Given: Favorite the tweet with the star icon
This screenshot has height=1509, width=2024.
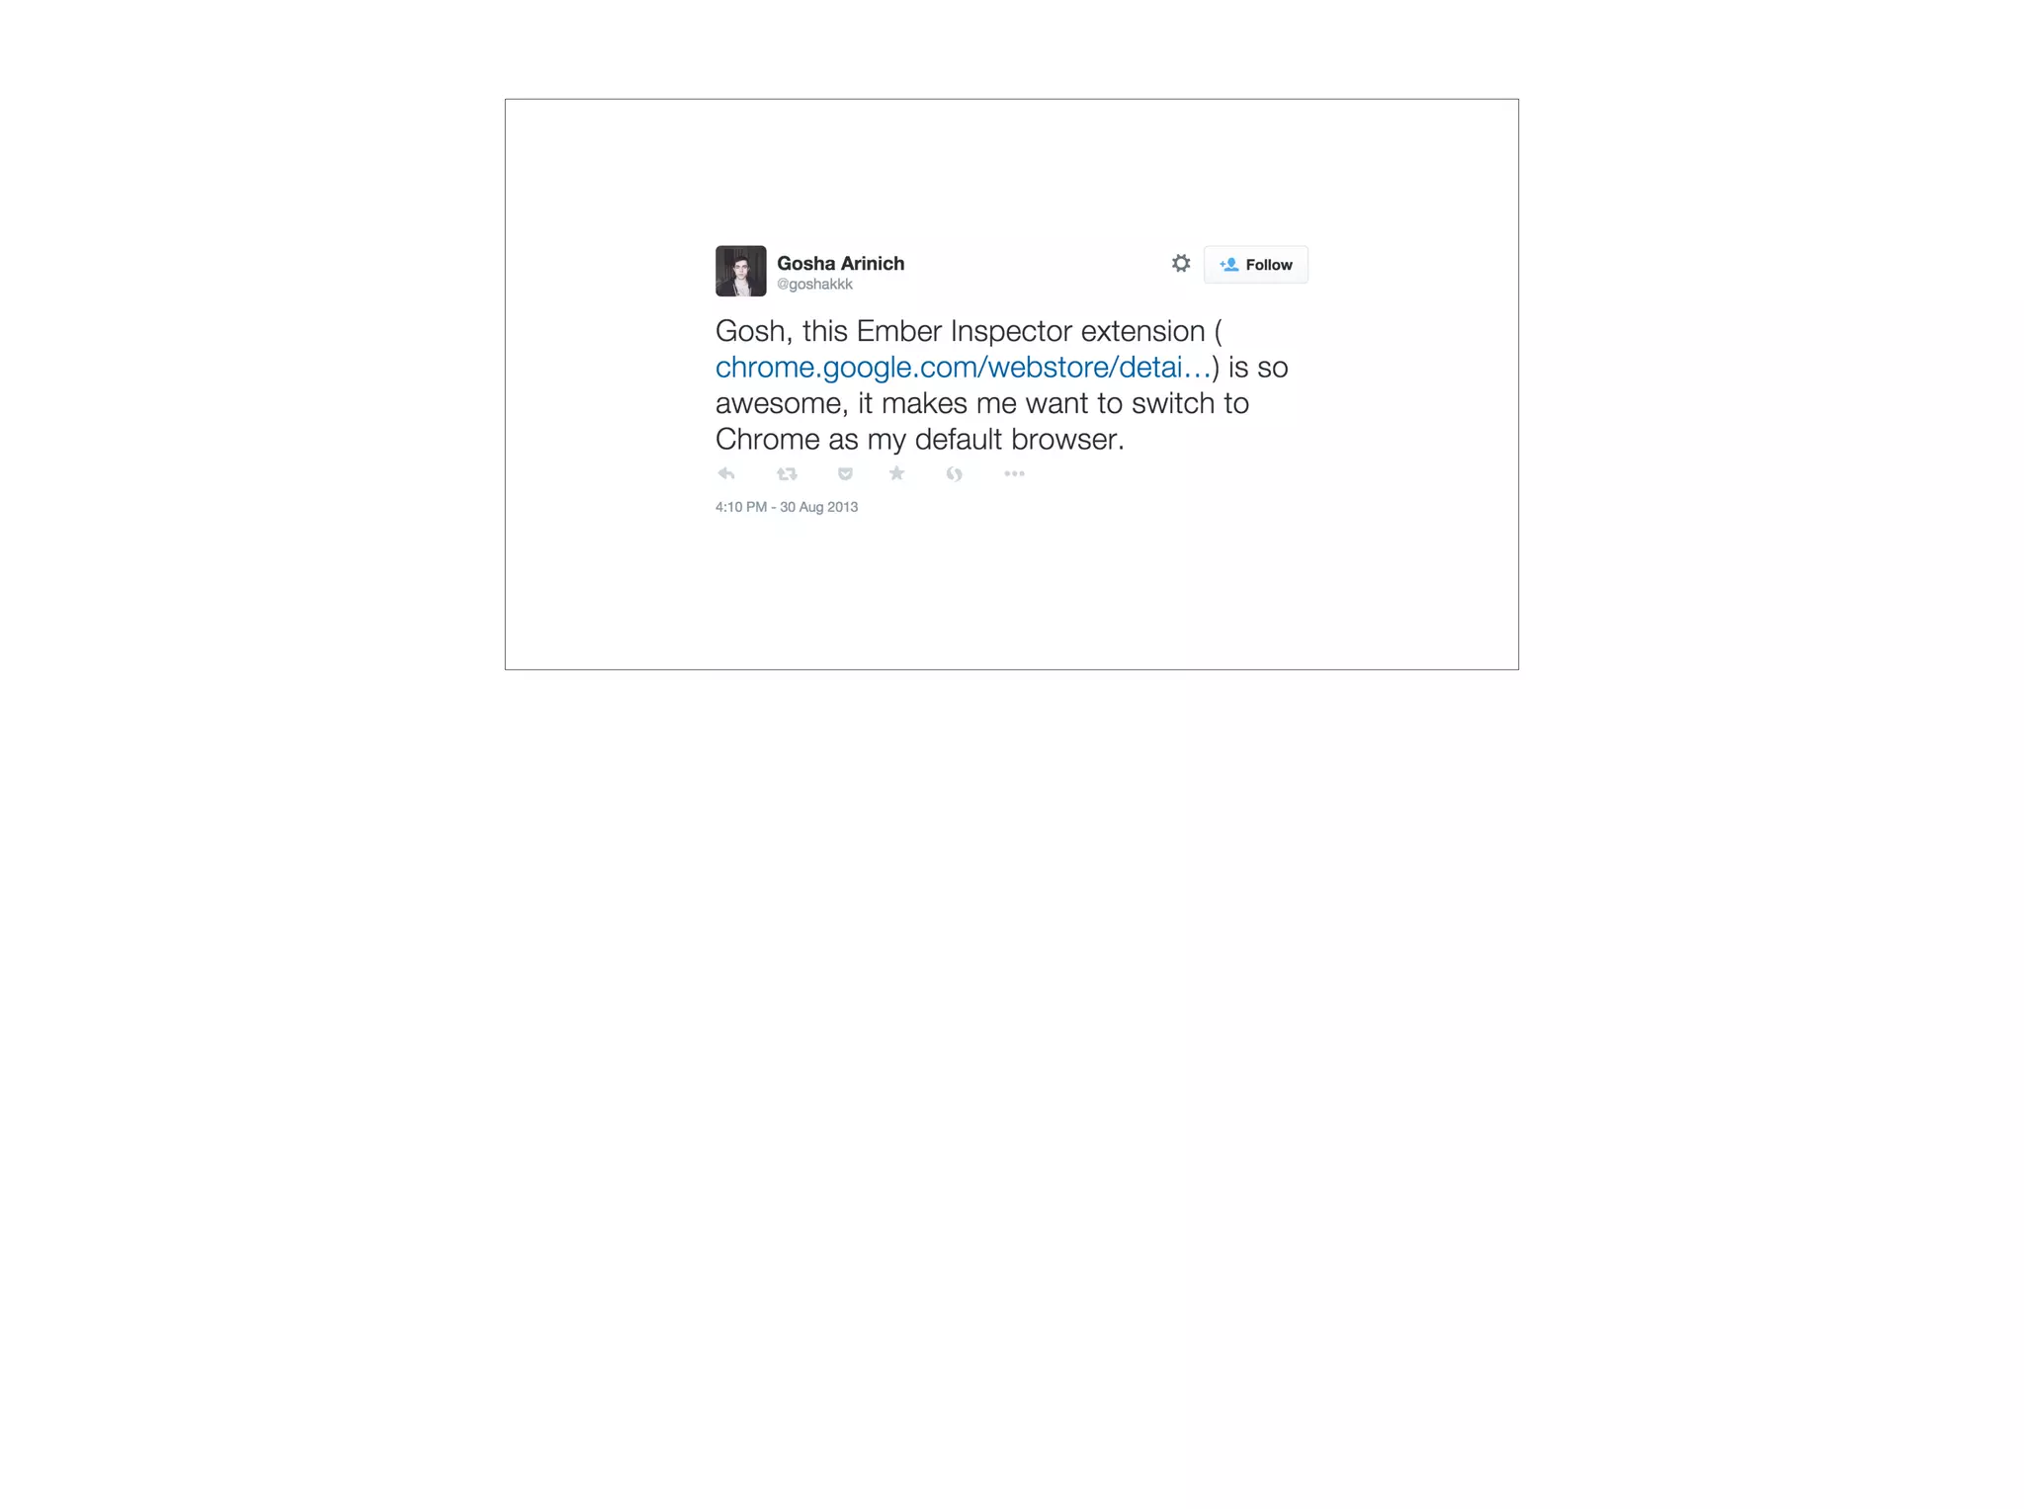Looking at the screenshot, I should point(896,473).
